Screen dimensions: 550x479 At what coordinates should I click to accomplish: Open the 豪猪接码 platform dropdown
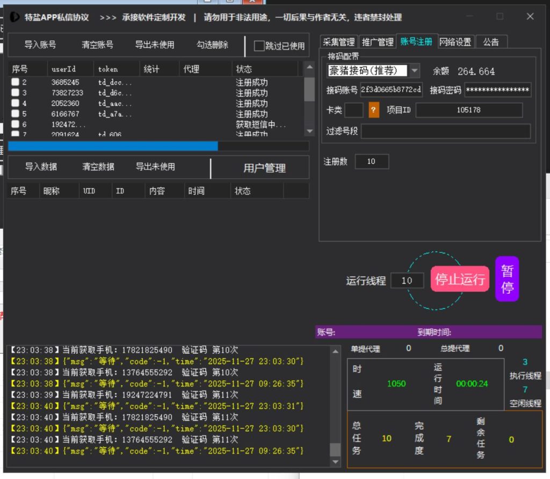point(415,70)
